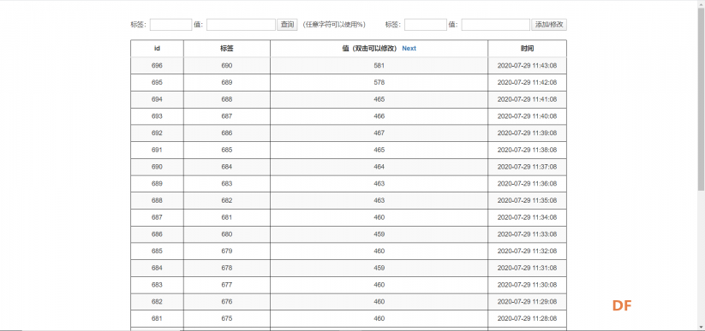Click timestamp 2020-07-29 11:43:08

point(527,66)
